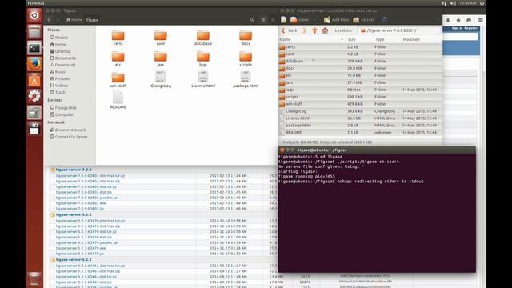512x288 pixels.
Task: Click the Firefox downloads arrow icon
Action: [x=448, y=20]
